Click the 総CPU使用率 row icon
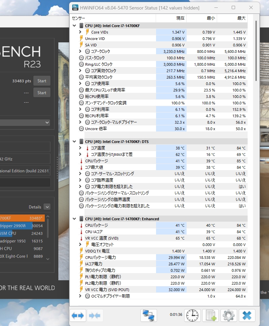This screenshot has height=326, width=269. [x=81, y=97]
